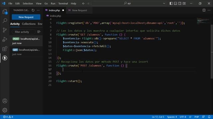Open the editor more actions menu
Screen dimensions: 213x119
click(209, 10)
